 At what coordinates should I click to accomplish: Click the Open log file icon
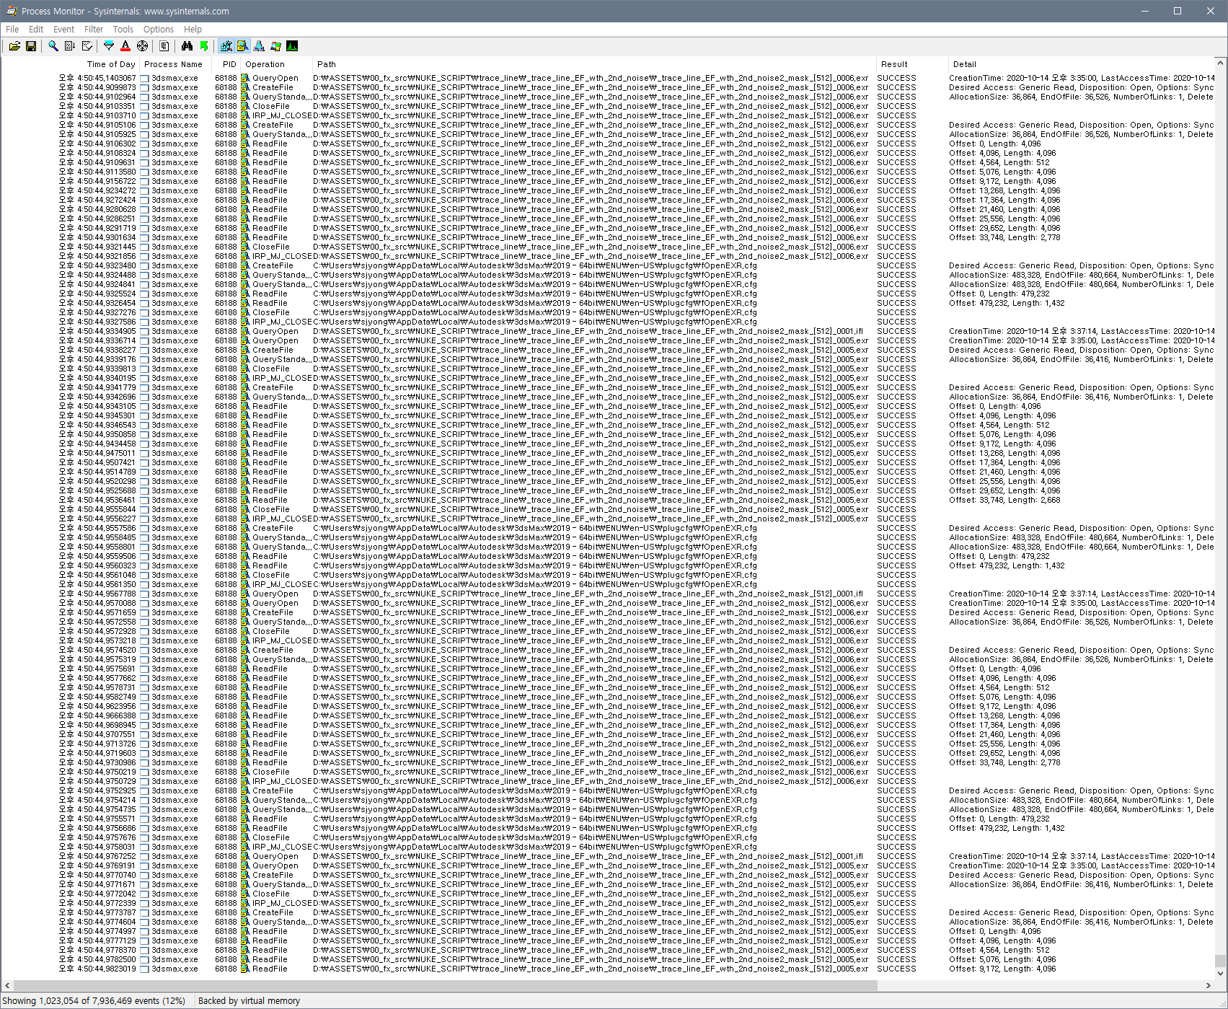(x=14, y=46)
